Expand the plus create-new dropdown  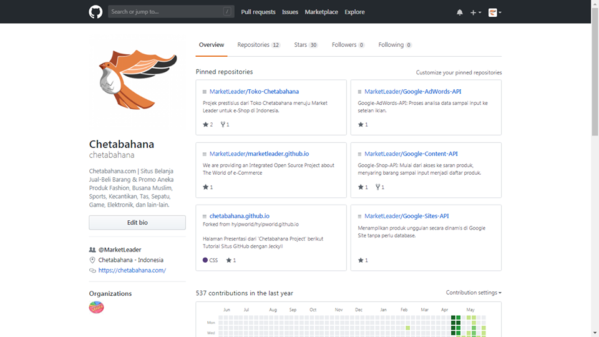pyautogui.click(x=475, y=12)
